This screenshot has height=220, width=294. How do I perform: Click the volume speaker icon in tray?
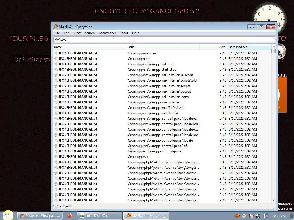coord(265,216)
